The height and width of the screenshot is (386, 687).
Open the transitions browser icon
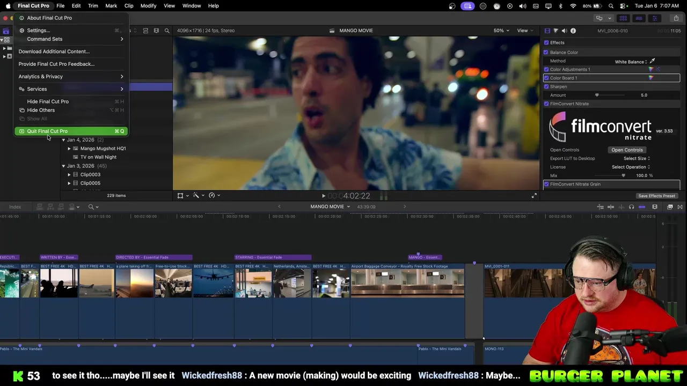(680, 207)
